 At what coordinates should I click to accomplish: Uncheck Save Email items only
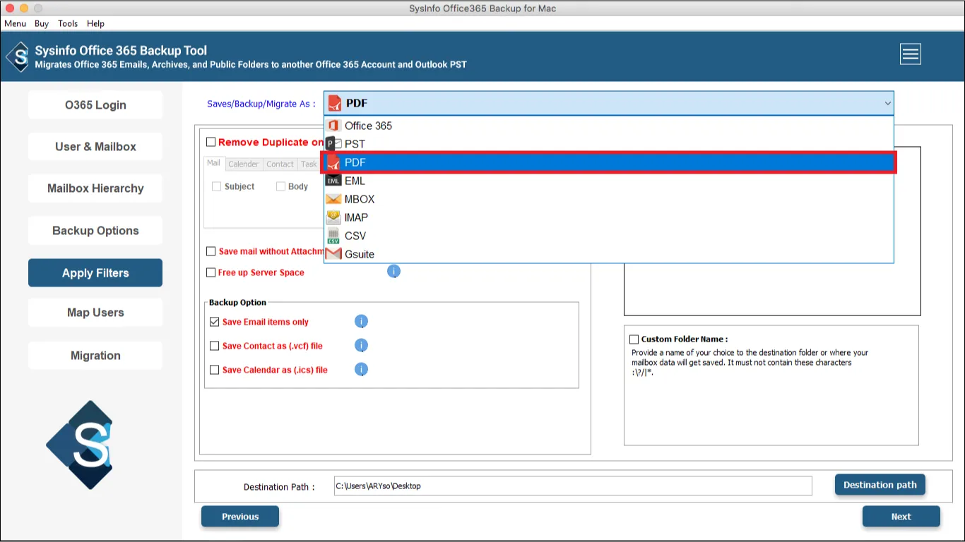(x=215, y=322)
